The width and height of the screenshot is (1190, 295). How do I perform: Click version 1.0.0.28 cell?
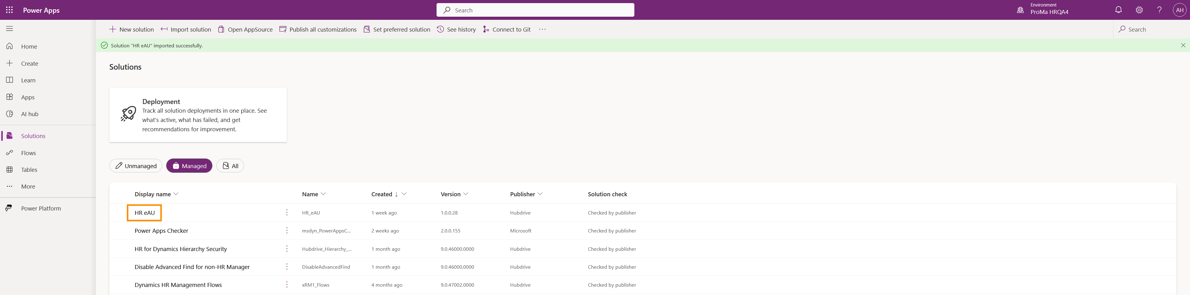[x=449, y=213]
